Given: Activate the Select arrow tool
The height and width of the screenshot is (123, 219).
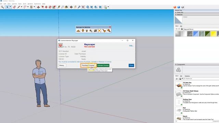Looking at the screenshot, I should [7, 7].
